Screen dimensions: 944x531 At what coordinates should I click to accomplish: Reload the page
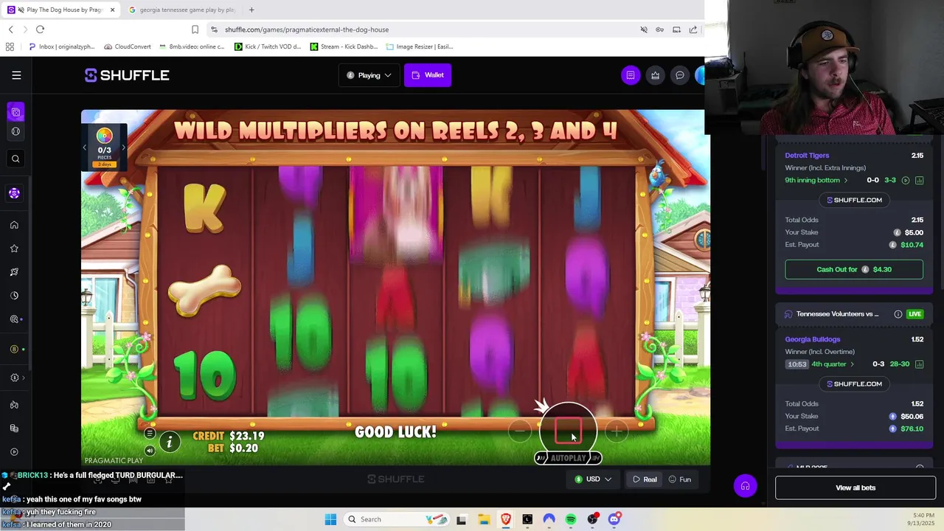[40, 29]
